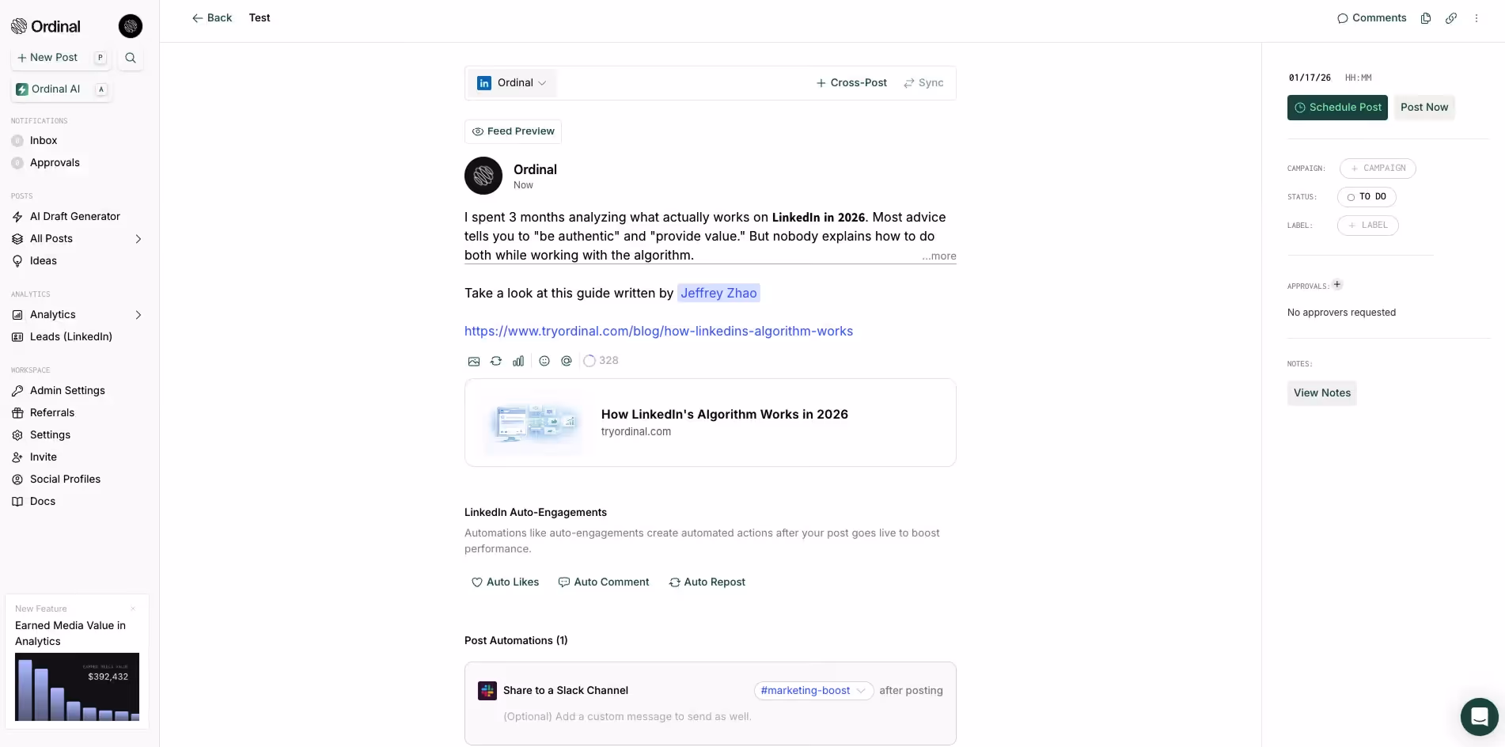Open Settings in sidebar

click(50, 435)
